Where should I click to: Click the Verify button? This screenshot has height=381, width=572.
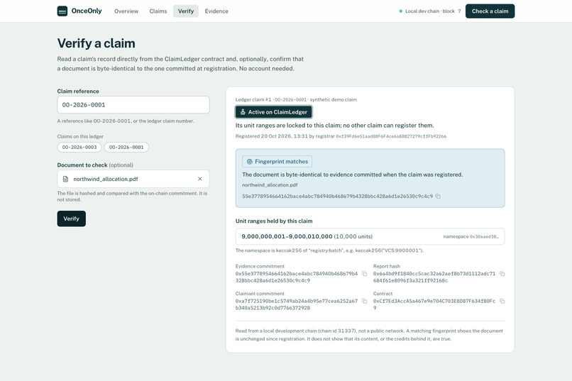[x=72, y=219]
